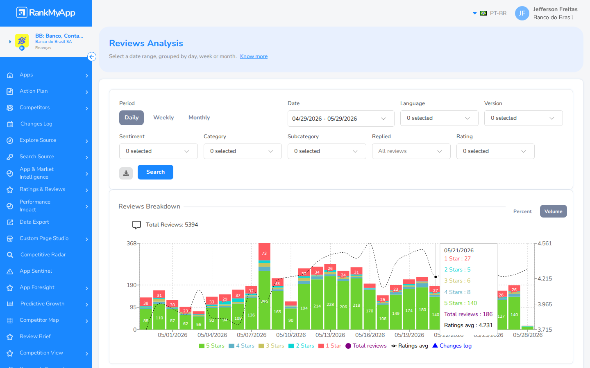The height and width of the screenshot is (368, 590).
Task: Click the Custom Page Studio store icon
Action: [10, 239]
